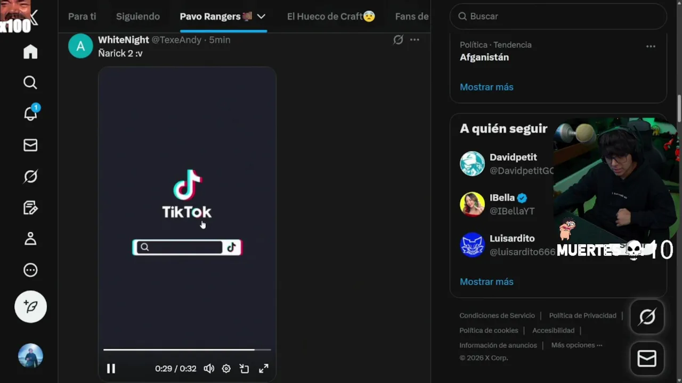Open video settings gear
The height and width of the screenshot is (383, 682).
click(226, 368)
